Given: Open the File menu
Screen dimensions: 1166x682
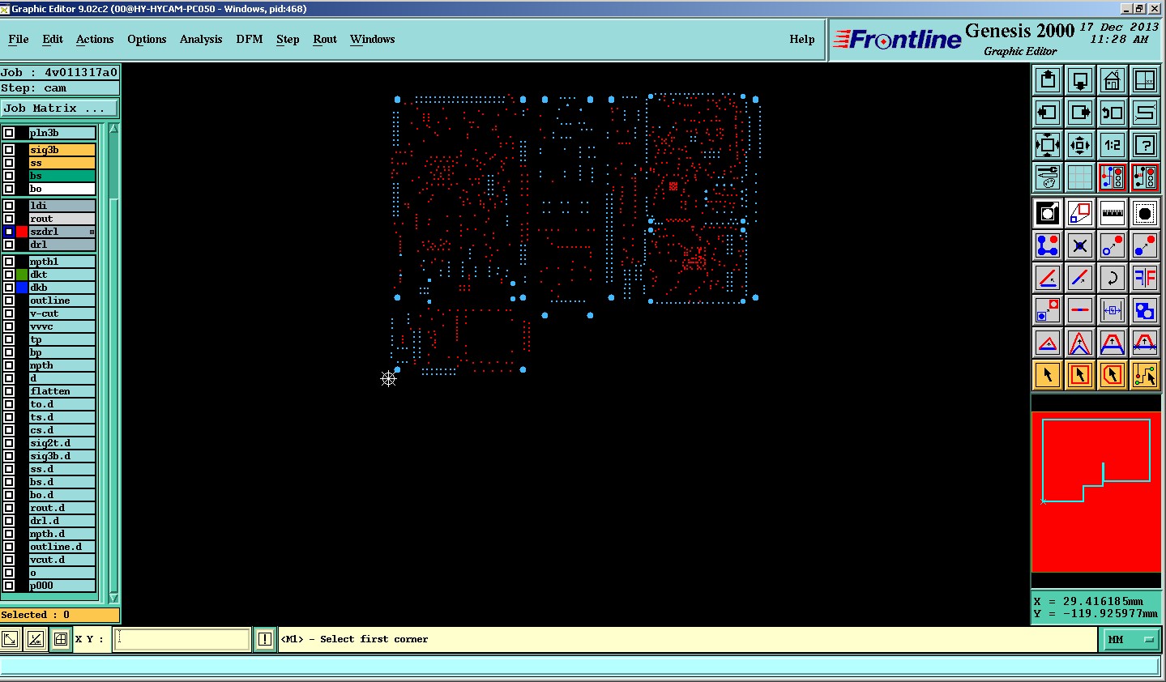Looking at the screenshot, I should pyautogui.click(x=18, y=39).
